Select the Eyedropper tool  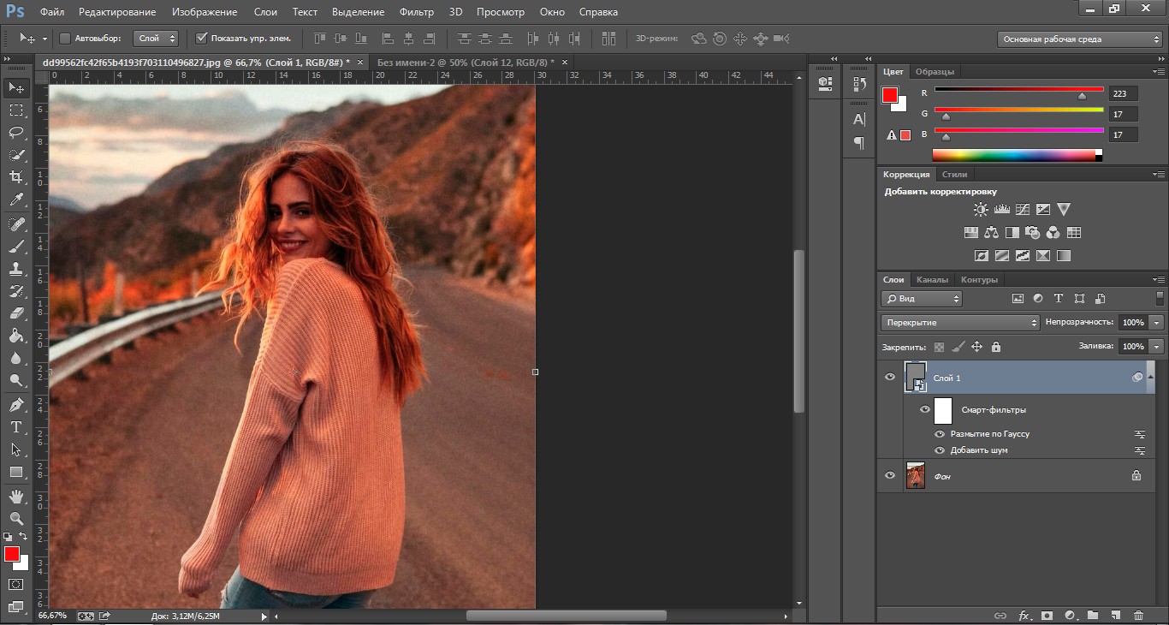[x=16, y=200]
